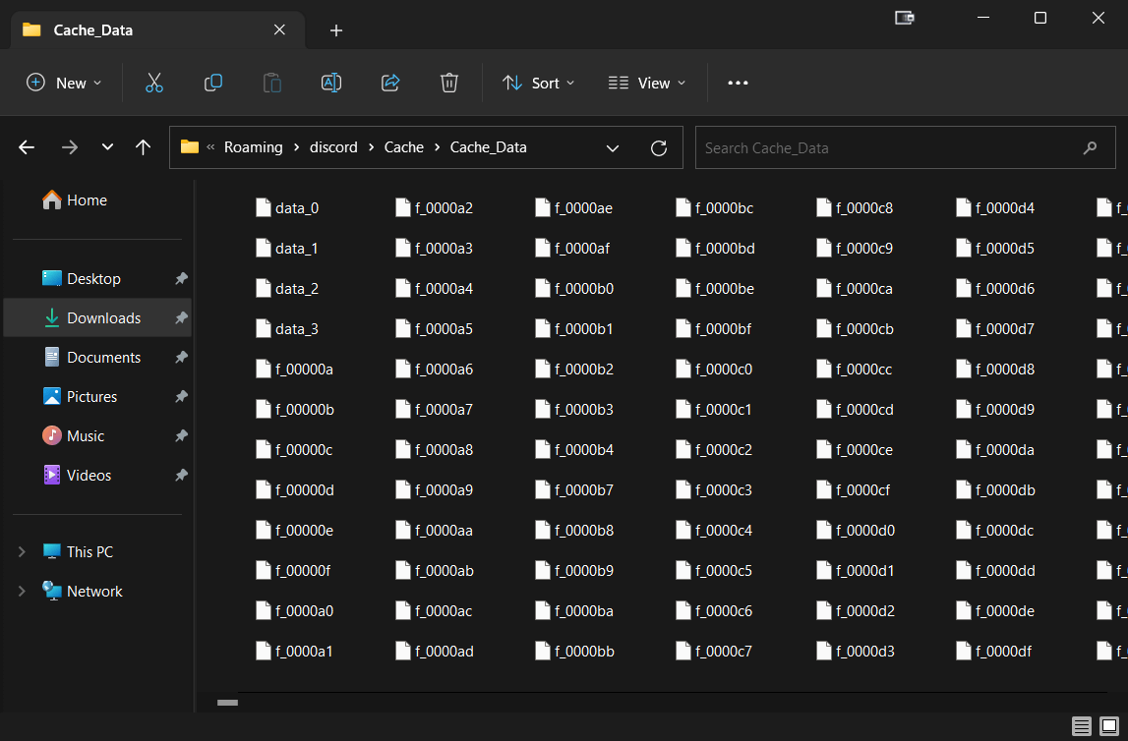Open the Sort dropdown menu
This screenshot has height=741, width=1128.
tap(539, 83)
